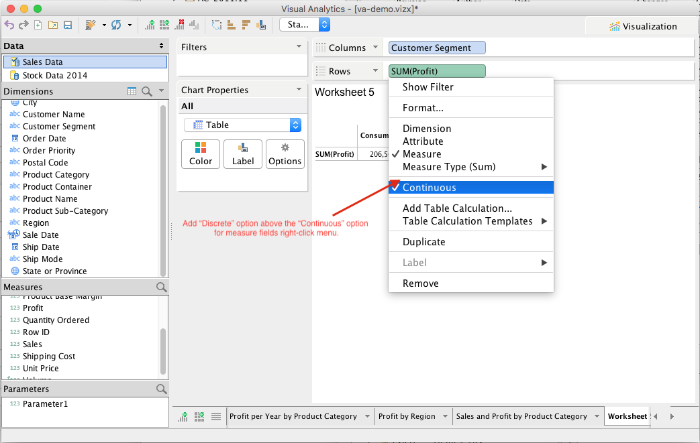
Task: Select the checked Measure menu option
Action: click(471, 154)
